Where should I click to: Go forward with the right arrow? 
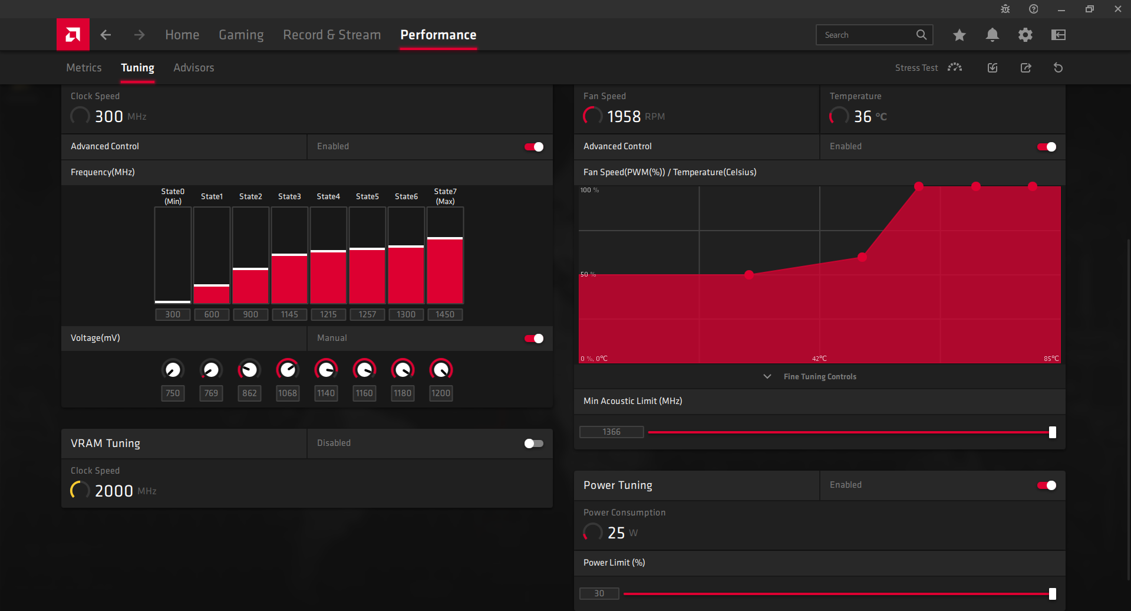[x=139, y=35]
